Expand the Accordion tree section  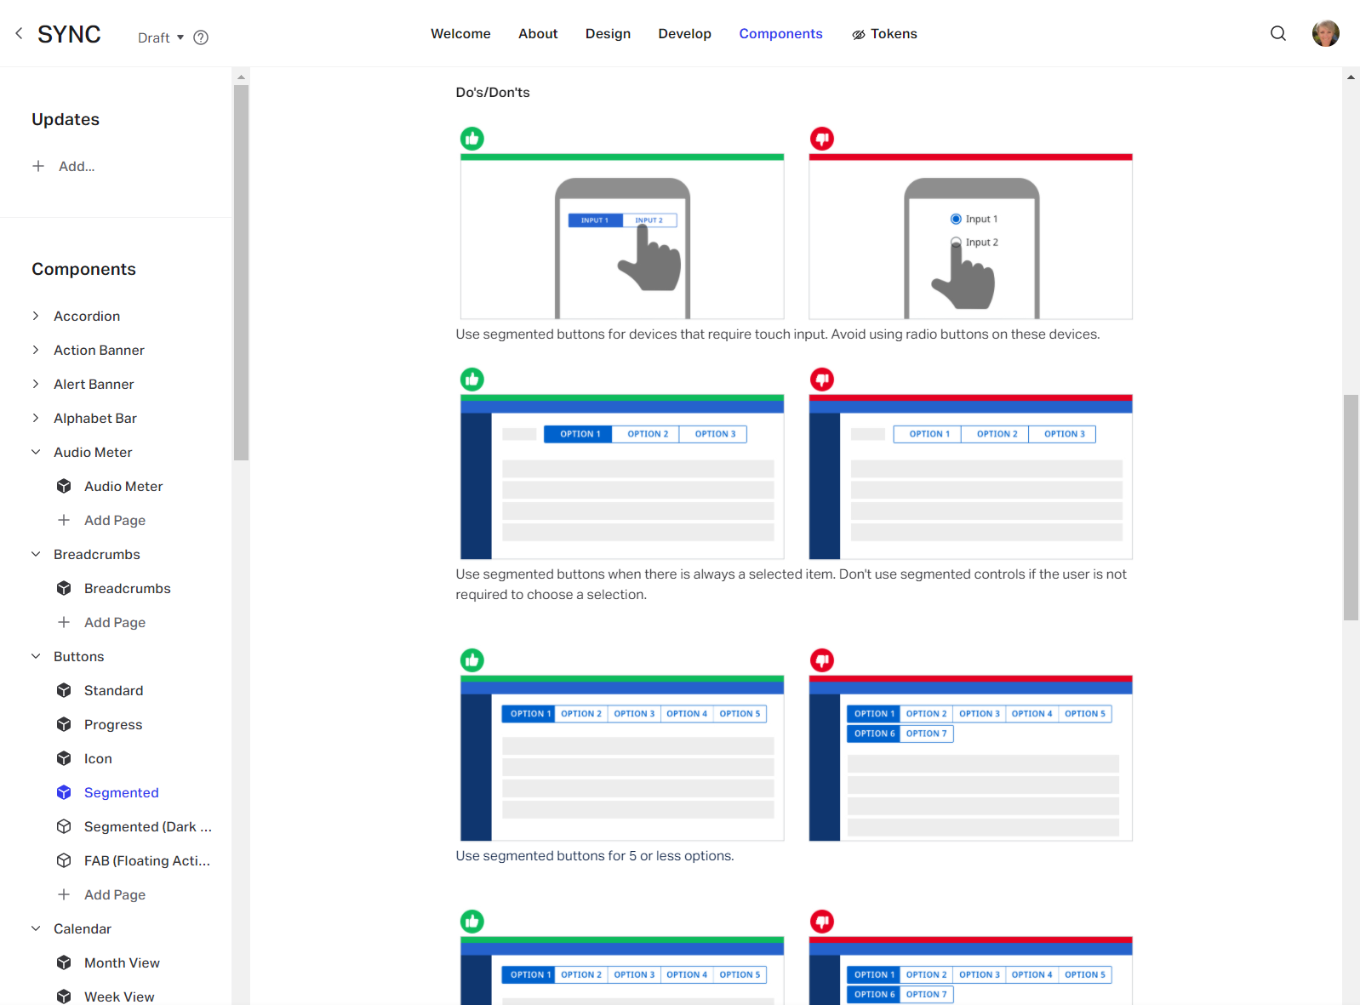tap(36, 316)
